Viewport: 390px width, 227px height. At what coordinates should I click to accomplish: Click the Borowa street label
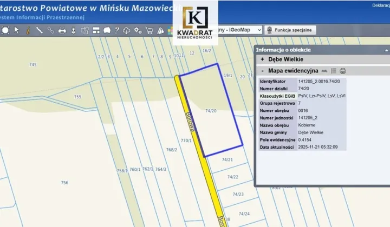pos(191,122)
